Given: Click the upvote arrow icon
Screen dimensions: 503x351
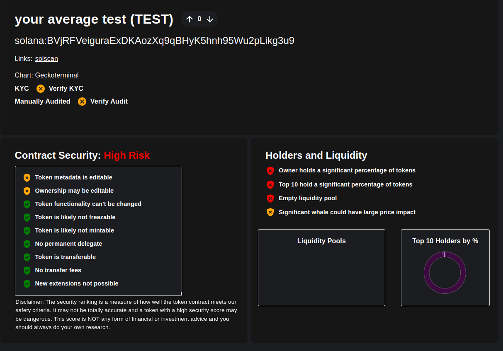Looking at the screenshot, I should pos(190,19).
